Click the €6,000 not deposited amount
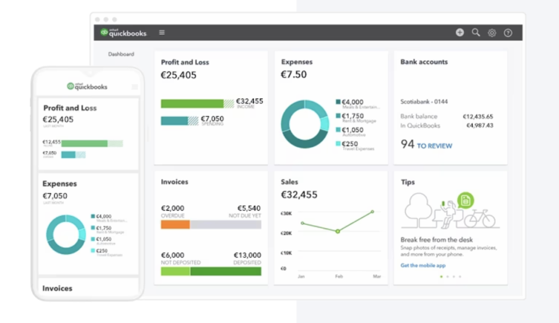 pyautogui.click(x=173, y=255)
